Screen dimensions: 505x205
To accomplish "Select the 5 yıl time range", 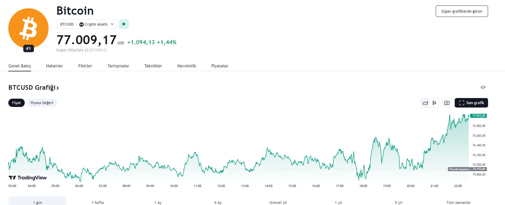I will pyautogui.click(x=398, y=202).
